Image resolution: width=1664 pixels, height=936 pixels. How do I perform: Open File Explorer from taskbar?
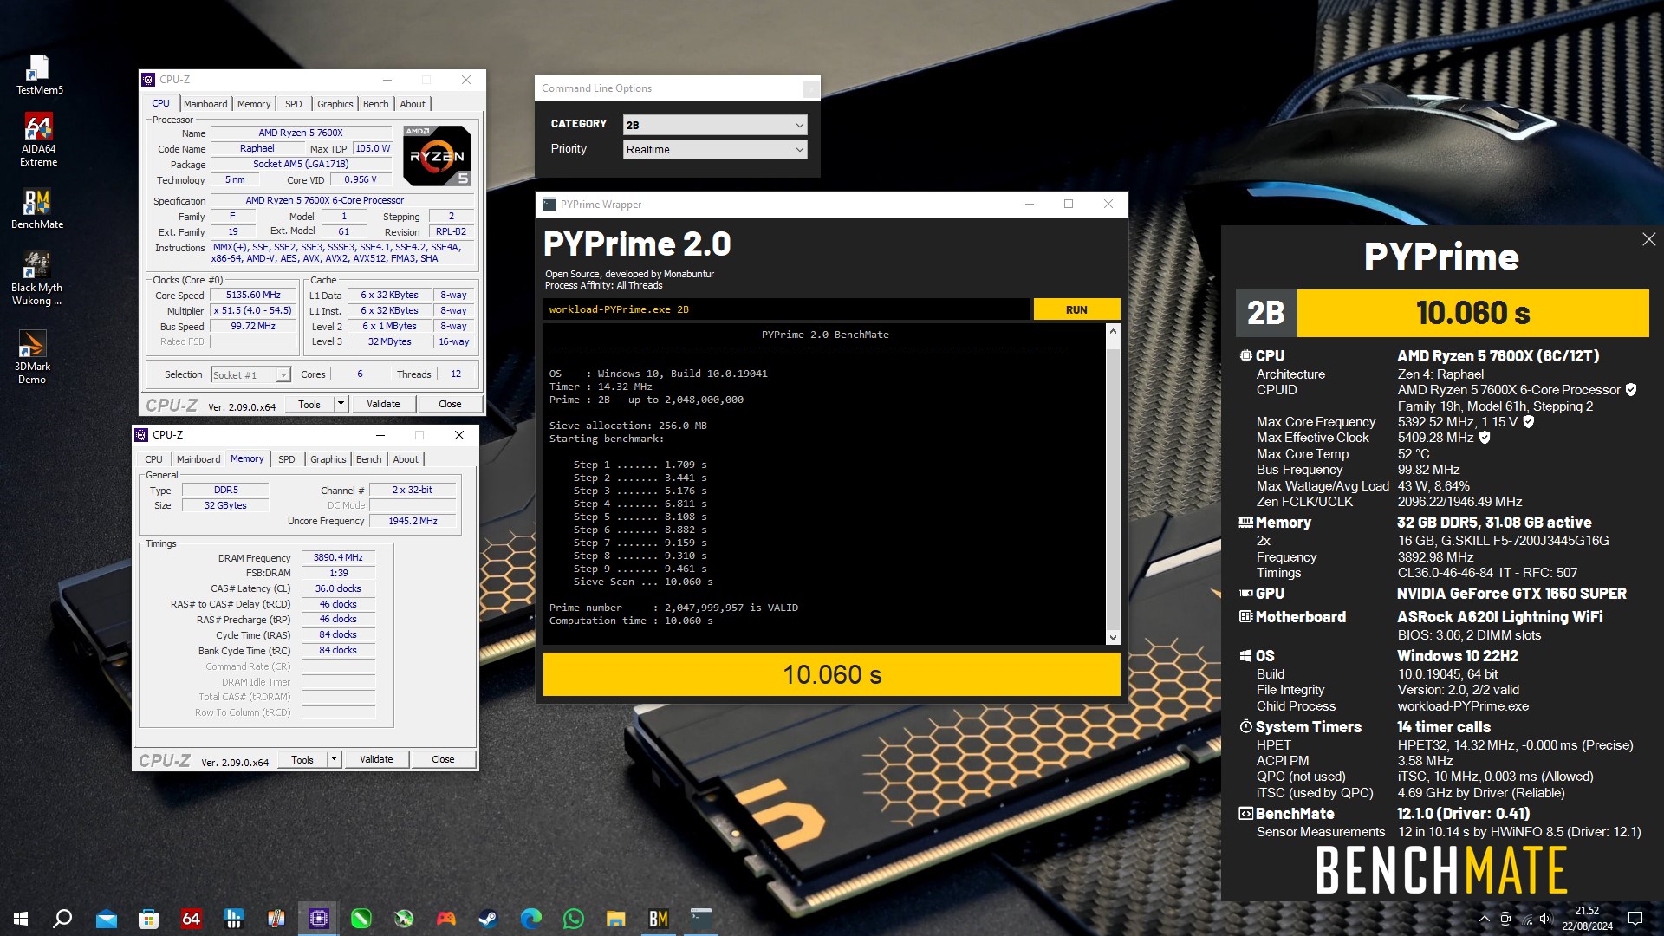616,919
